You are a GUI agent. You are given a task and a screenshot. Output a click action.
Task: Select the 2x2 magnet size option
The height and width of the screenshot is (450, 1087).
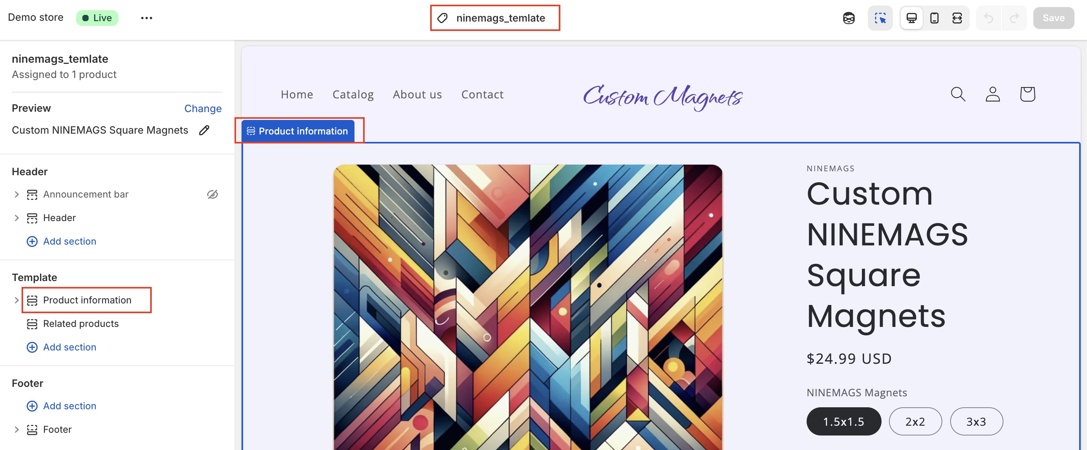click(915, 421)
